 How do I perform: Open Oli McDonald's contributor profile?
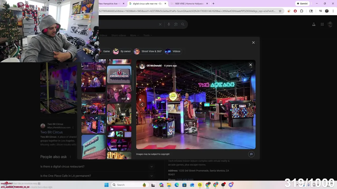pyautogui.click(x=154, y=66)
